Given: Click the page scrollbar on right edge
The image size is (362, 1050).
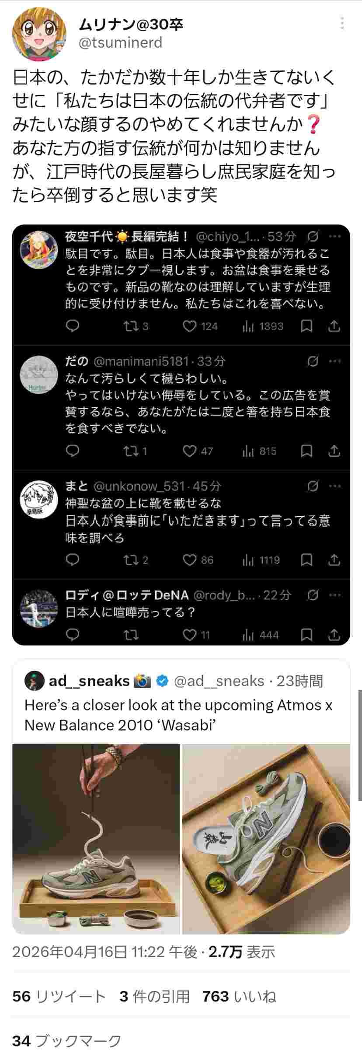Looking at the screenshot, I should pyautogui.click(x=359, y=744).
